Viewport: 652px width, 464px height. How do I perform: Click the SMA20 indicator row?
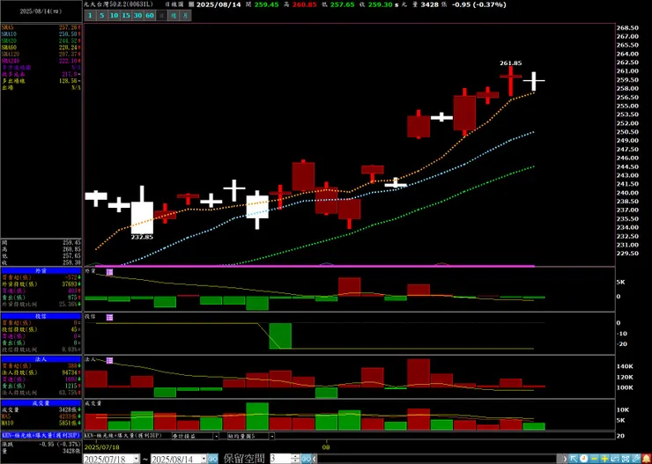click(x=41, y=41)
